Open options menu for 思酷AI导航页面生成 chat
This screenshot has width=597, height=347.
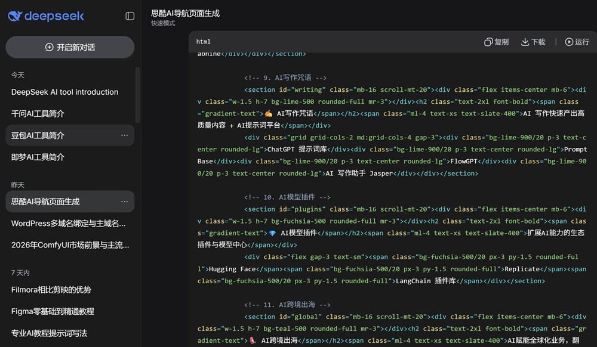pyautogui.click(x=124, y=202)
